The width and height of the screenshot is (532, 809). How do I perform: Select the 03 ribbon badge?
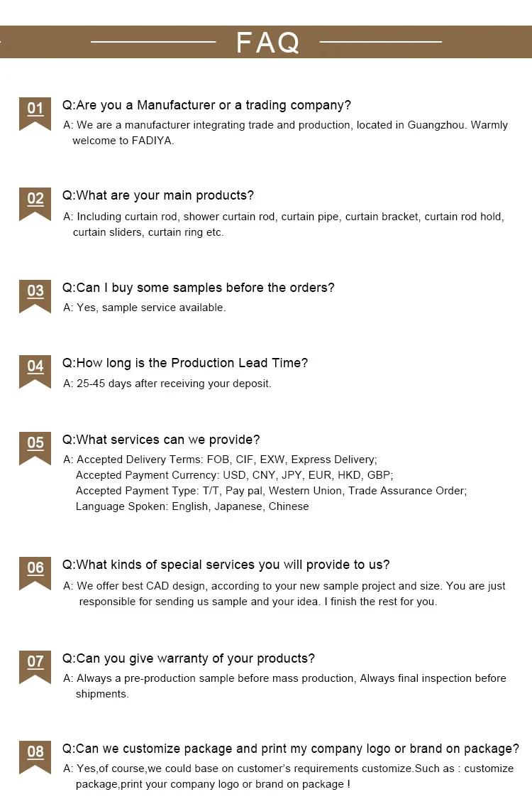(35, 293)
